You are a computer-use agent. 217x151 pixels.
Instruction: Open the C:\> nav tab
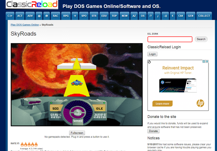coord(10,16)
